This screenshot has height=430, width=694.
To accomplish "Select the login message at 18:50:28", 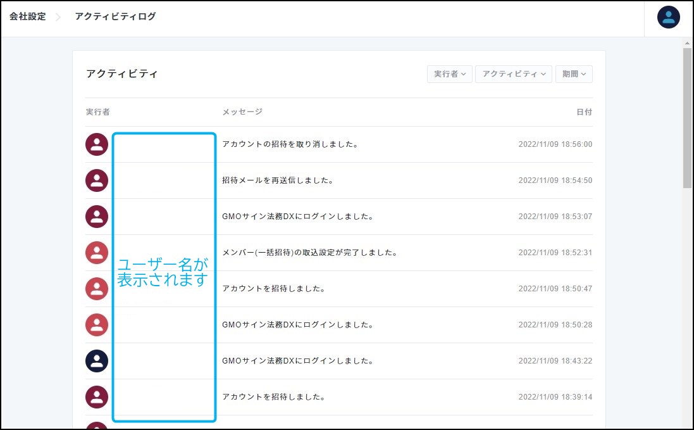I will [299, 325].
